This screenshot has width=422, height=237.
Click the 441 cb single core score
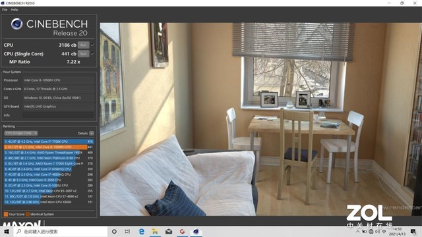click(69, 54)
